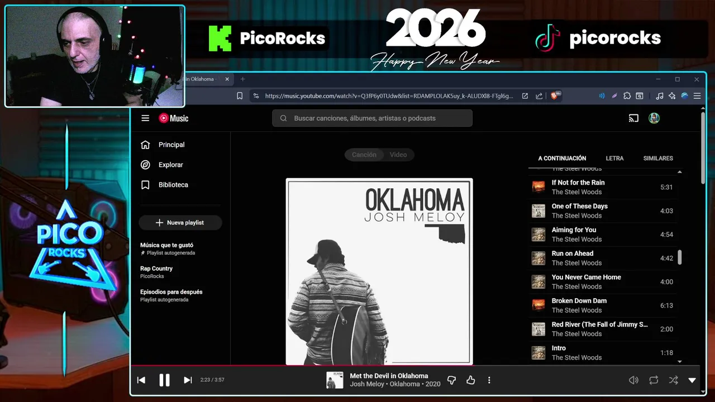This screenshot has width=715, height=402.
Task: Click the browser media control music-note icon
Action: pos(660,96)
